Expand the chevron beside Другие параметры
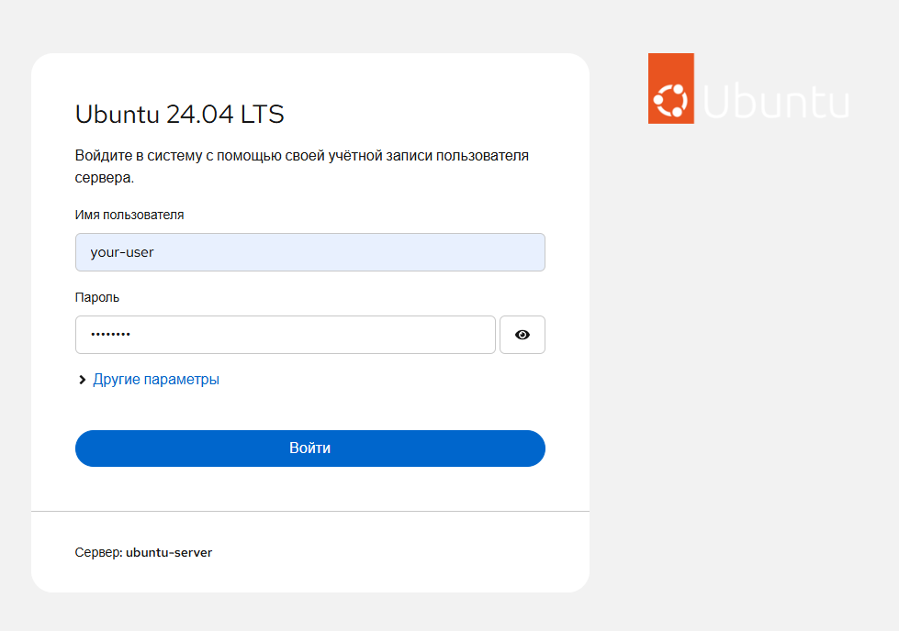The width and height of the screenshot is (899, 631). click(83, 380)
